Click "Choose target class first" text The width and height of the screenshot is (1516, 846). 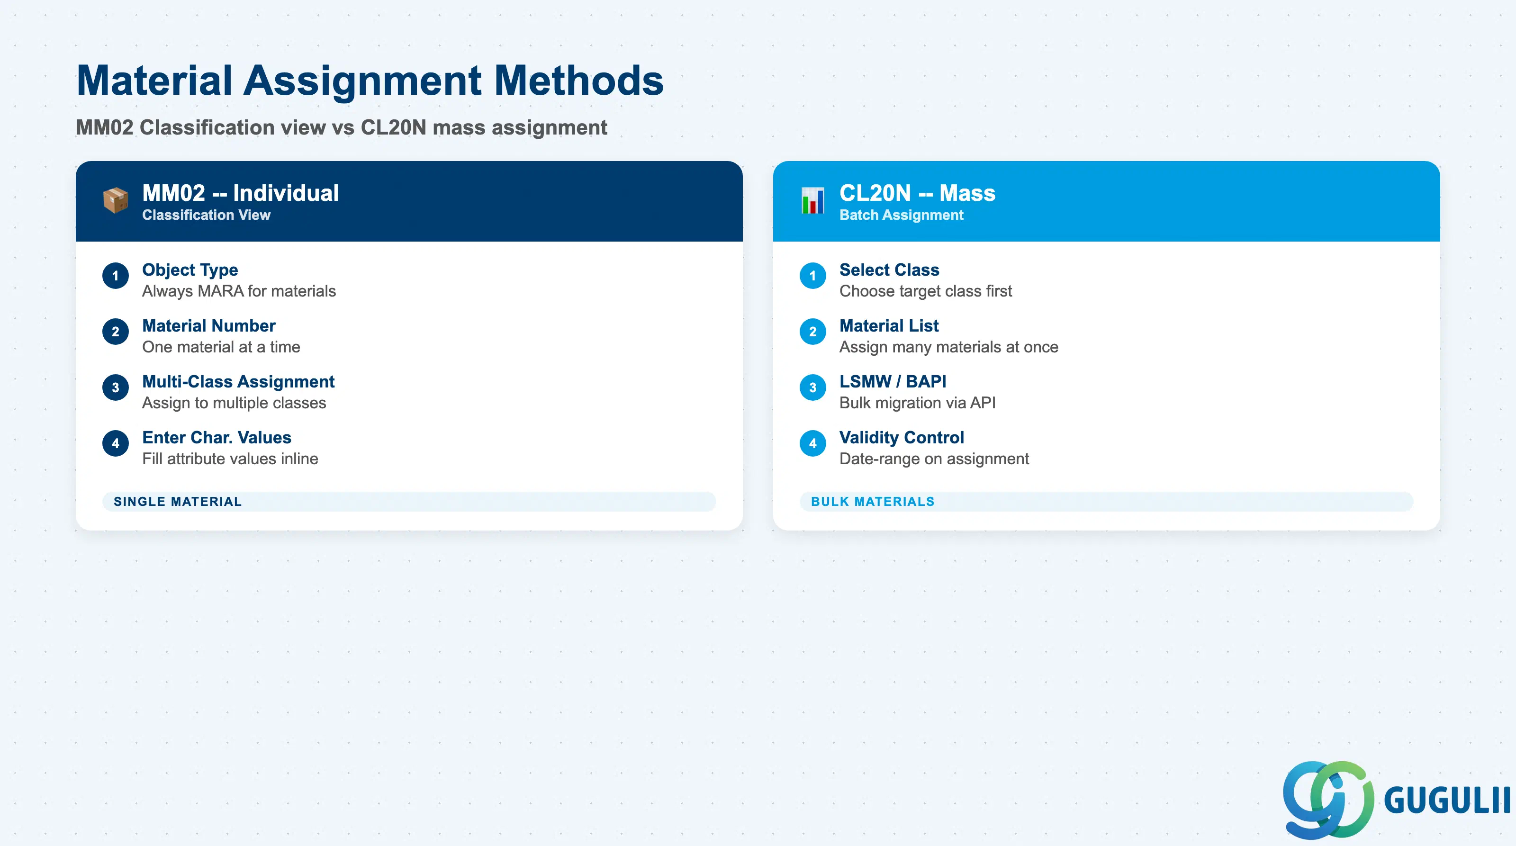[x=925, y=291]
